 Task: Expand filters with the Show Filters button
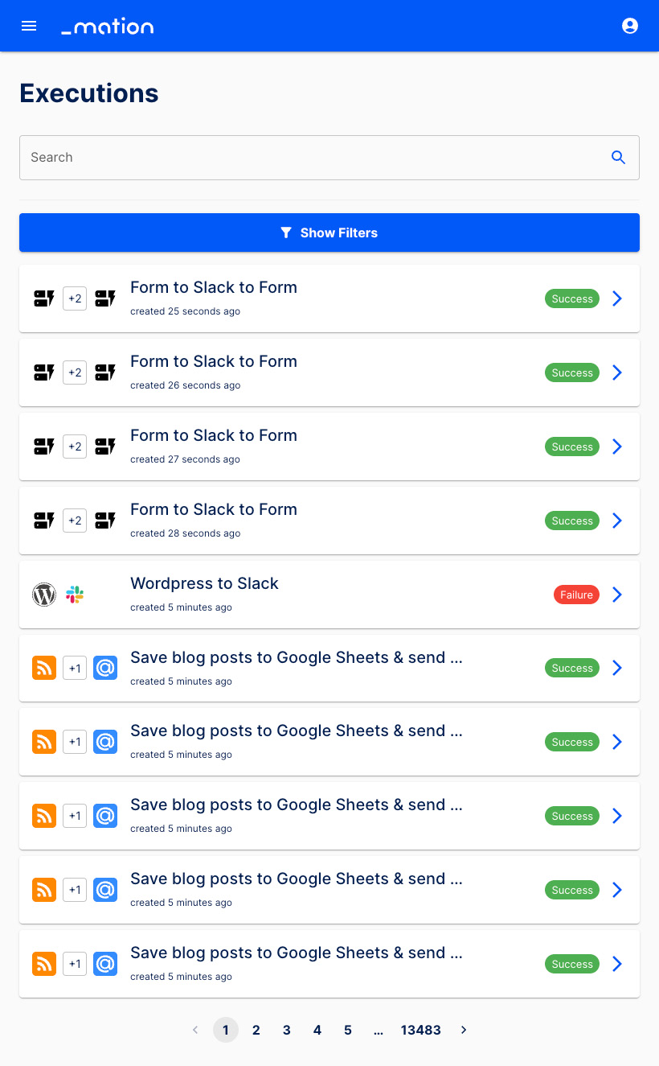[x=329, y=233]
